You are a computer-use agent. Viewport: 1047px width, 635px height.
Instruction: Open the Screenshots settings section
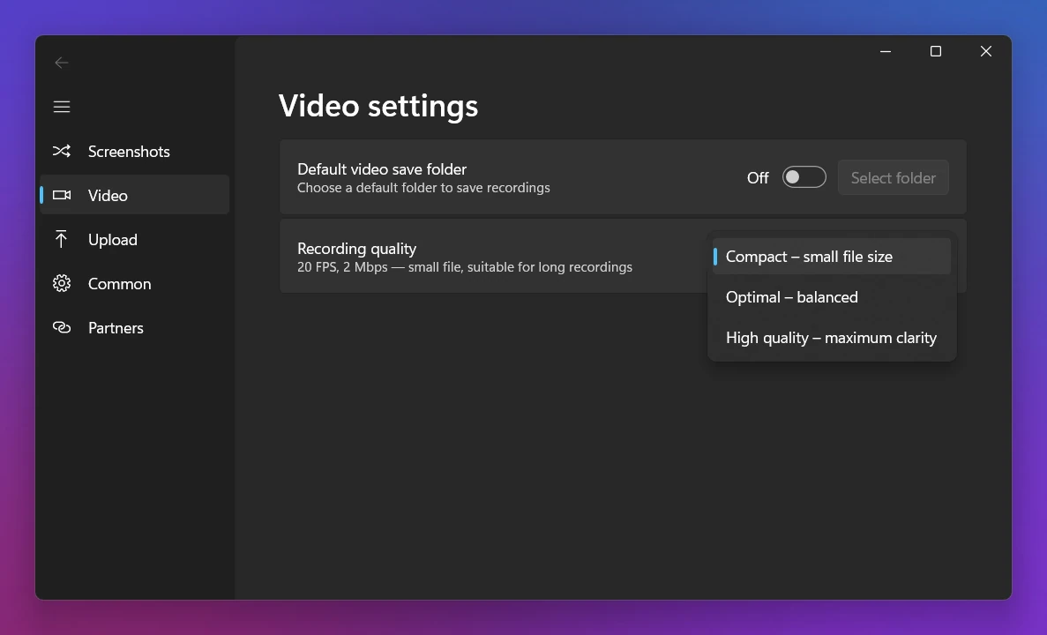[x=135, y=152]
